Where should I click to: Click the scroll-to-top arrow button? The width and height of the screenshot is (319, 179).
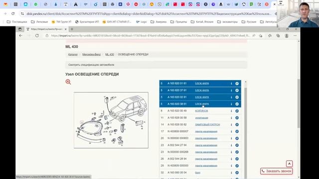click(x=289, y=164)
